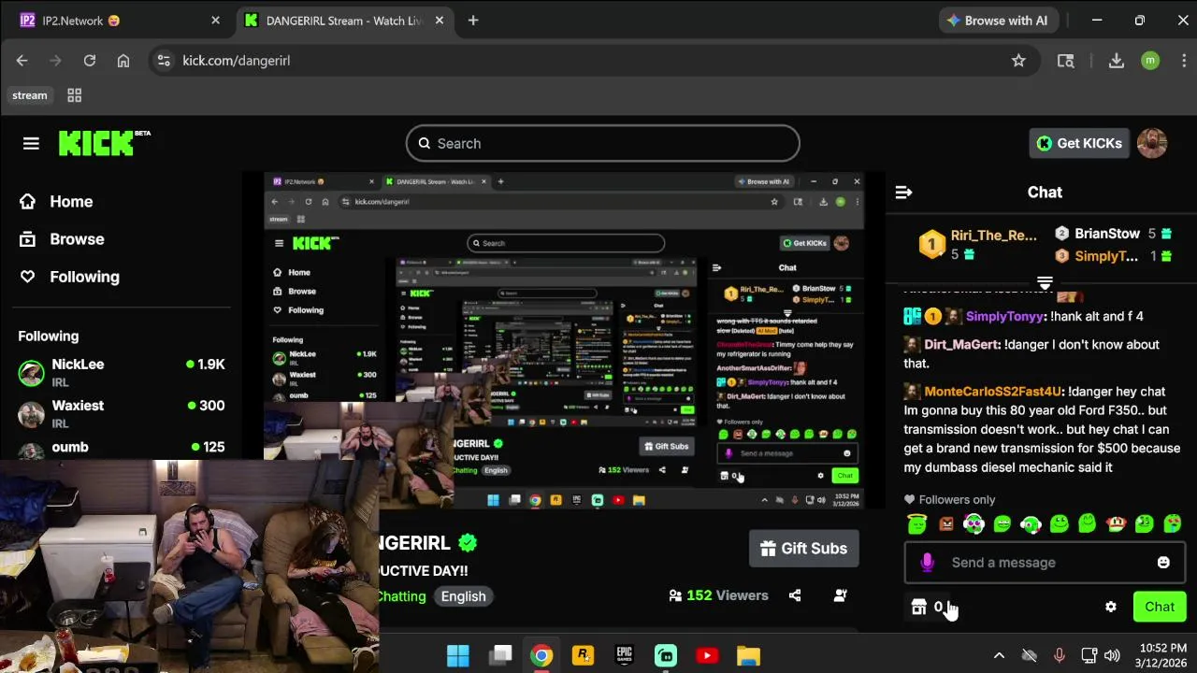
Task: Insert the halo angel emote
Action: [917, 524]
